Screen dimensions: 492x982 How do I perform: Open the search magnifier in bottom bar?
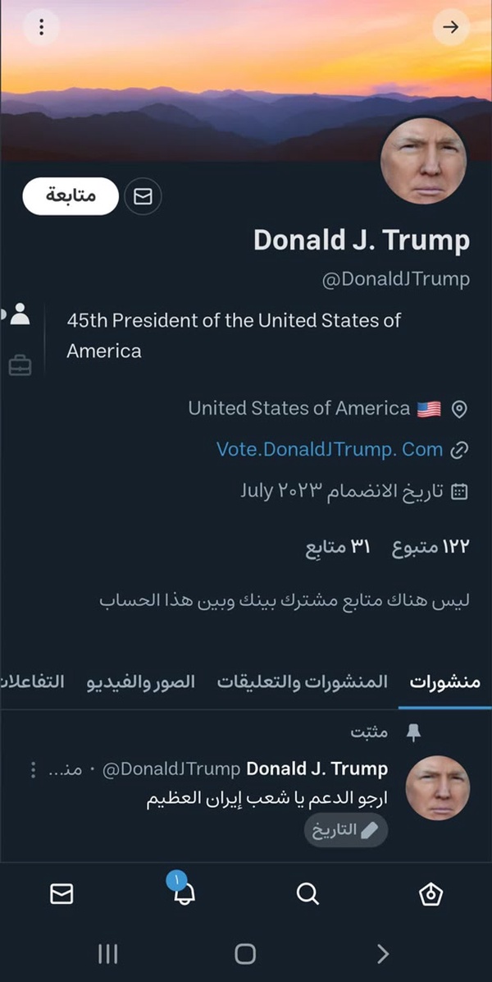pos(307,893)
